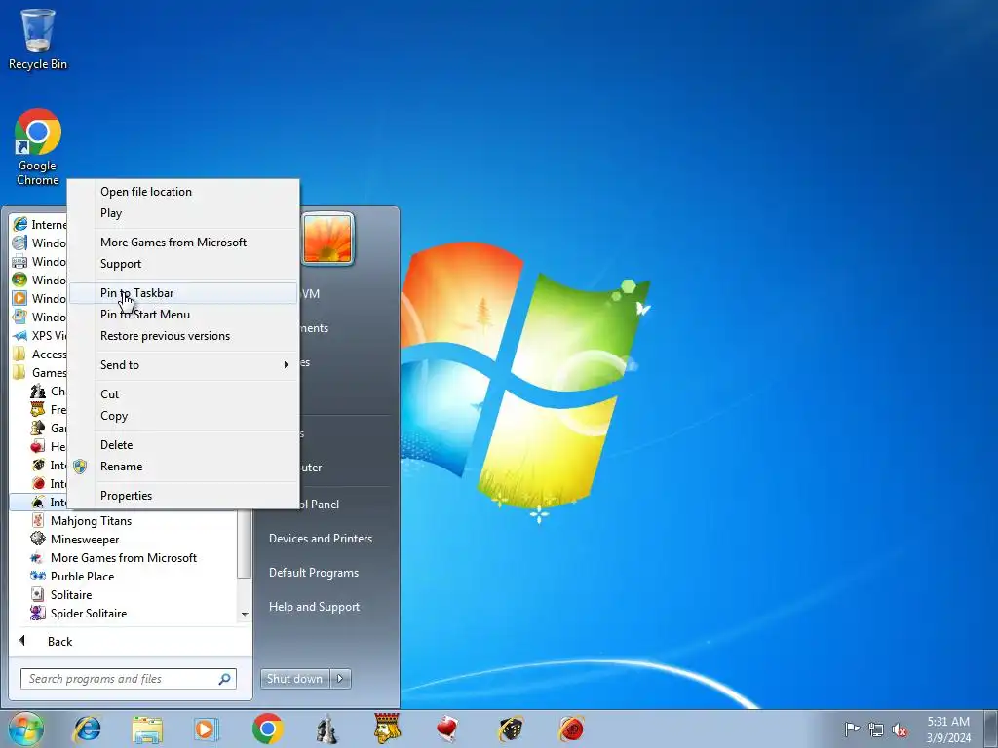Image resolution: width=998 pixels, height=748 pixels.
Task: Open the Recycle Bin desktop icon
Action: (x=38, y=39)
